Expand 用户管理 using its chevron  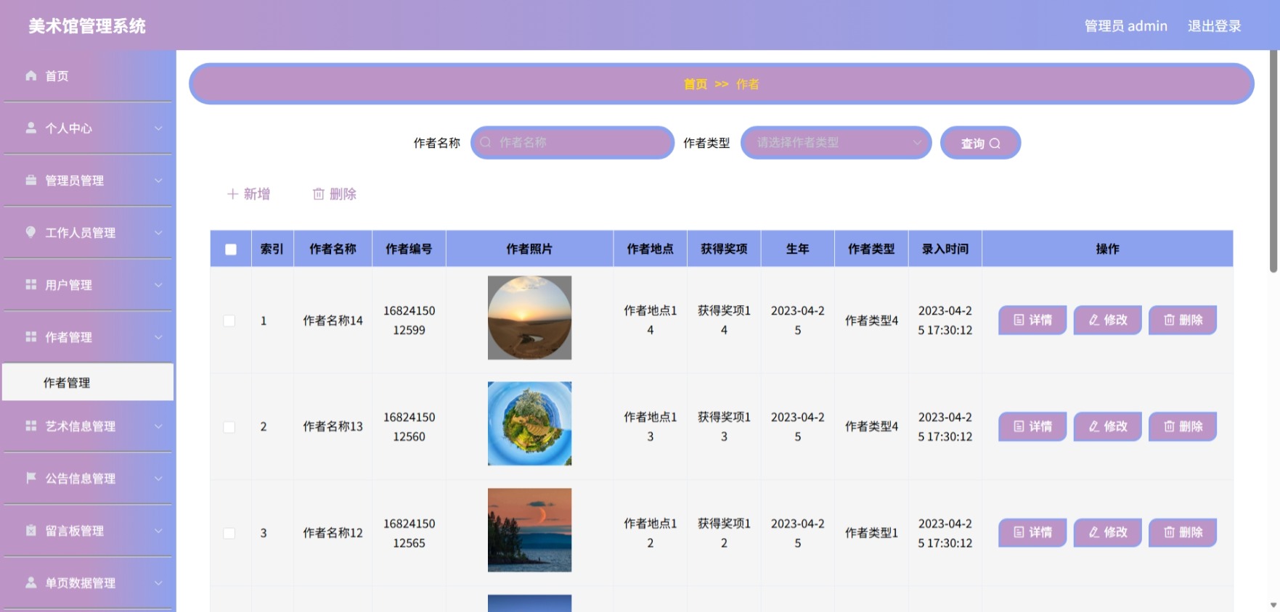point(158,285)
